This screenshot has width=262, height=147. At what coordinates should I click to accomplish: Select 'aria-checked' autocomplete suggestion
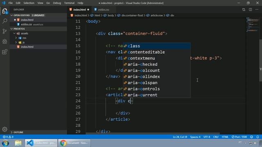coord(157,65)
